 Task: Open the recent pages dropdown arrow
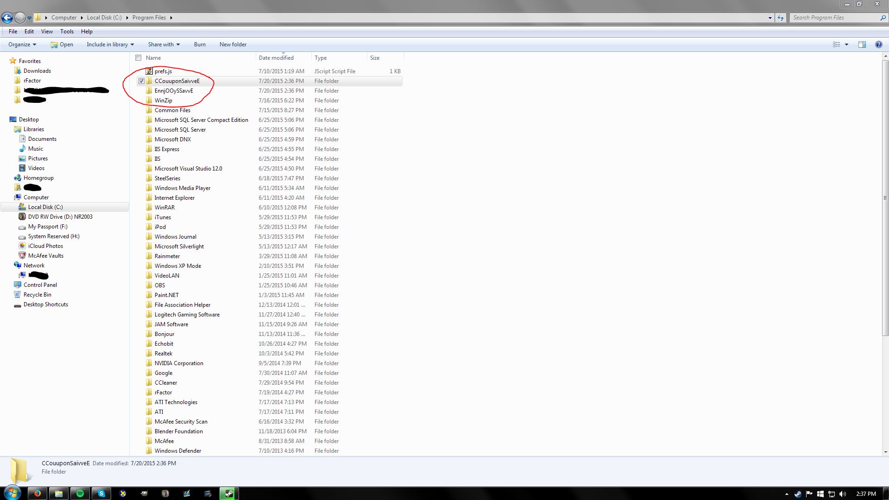pyautogui.click(x=29, y=18)
